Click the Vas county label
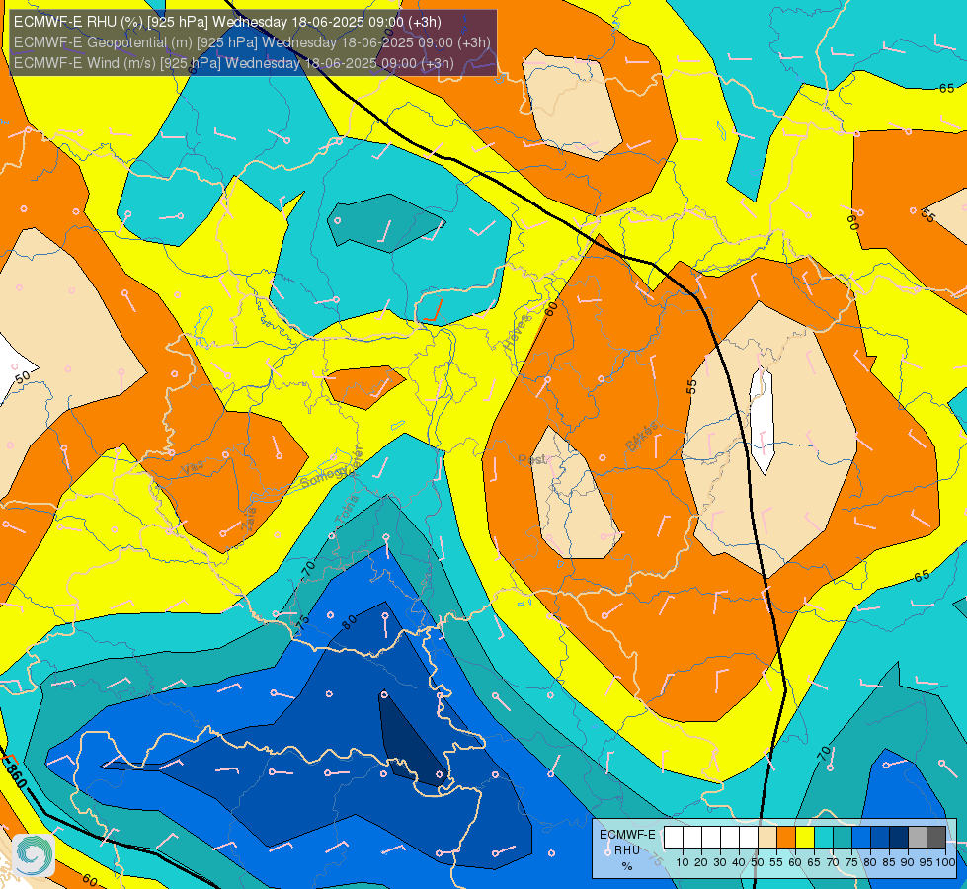 pos(193,469)
